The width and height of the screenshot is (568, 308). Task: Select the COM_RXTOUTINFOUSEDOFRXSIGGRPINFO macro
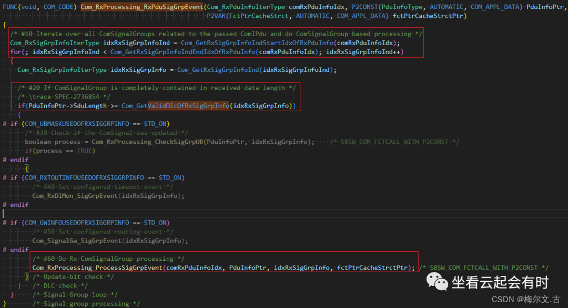coord(84,178)
